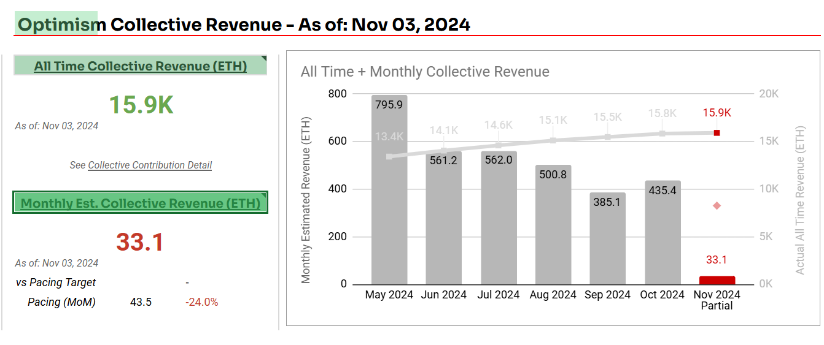Click the Jul 2024 bar labeled 562.0
This screenshot has height=345, width=824.
(x=499, y=218)
